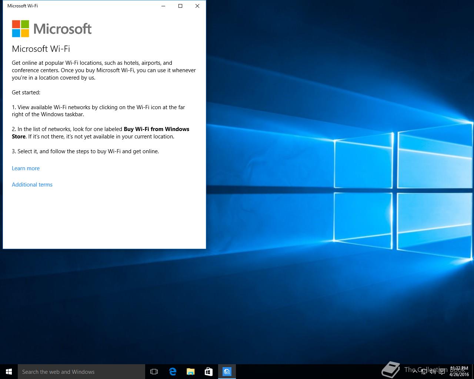The height and width of the screenshot is (379, 474).
Task: Launch Microsoft Edge from the taskbar
Action: [x=172, y=372]
